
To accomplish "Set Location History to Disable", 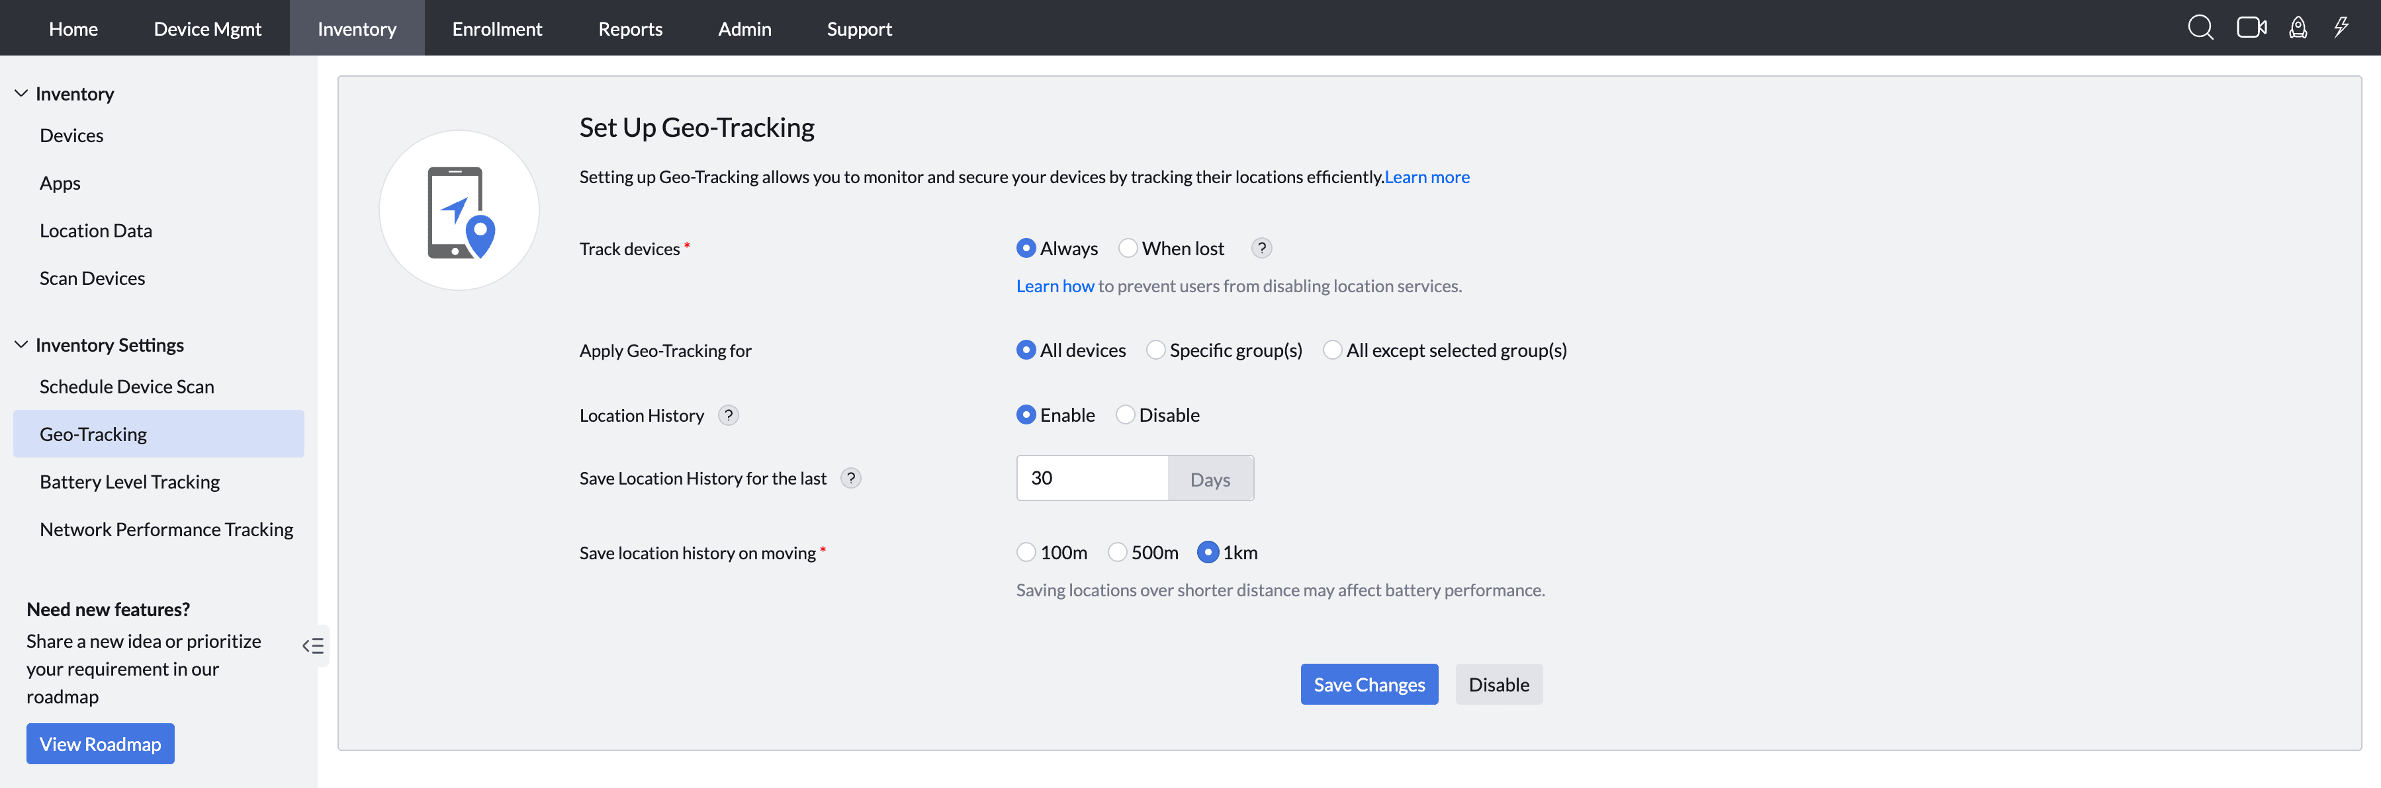I will [x=1125, y=416].
